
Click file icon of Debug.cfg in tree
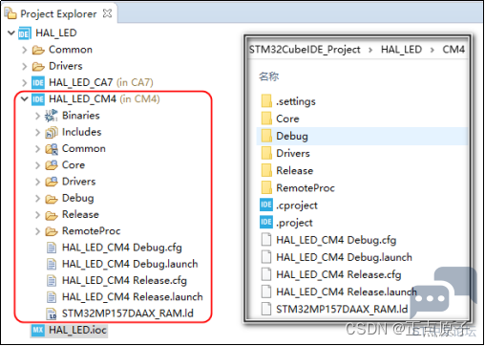52,248
